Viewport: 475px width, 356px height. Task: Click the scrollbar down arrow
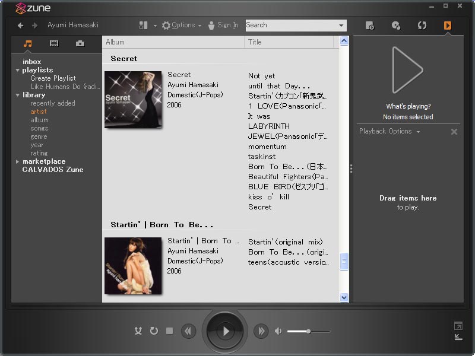[344, 298]
